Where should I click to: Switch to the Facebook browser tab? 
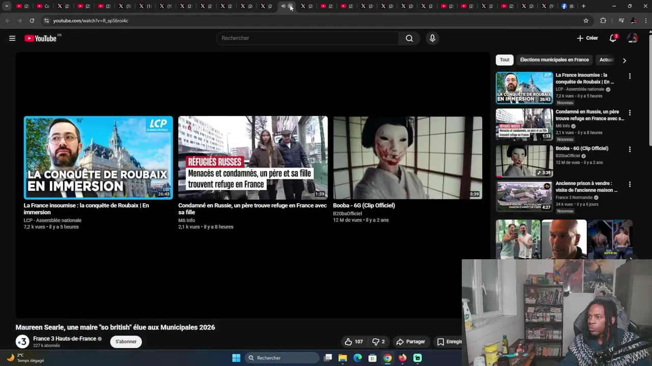click(x=567, y=6)
